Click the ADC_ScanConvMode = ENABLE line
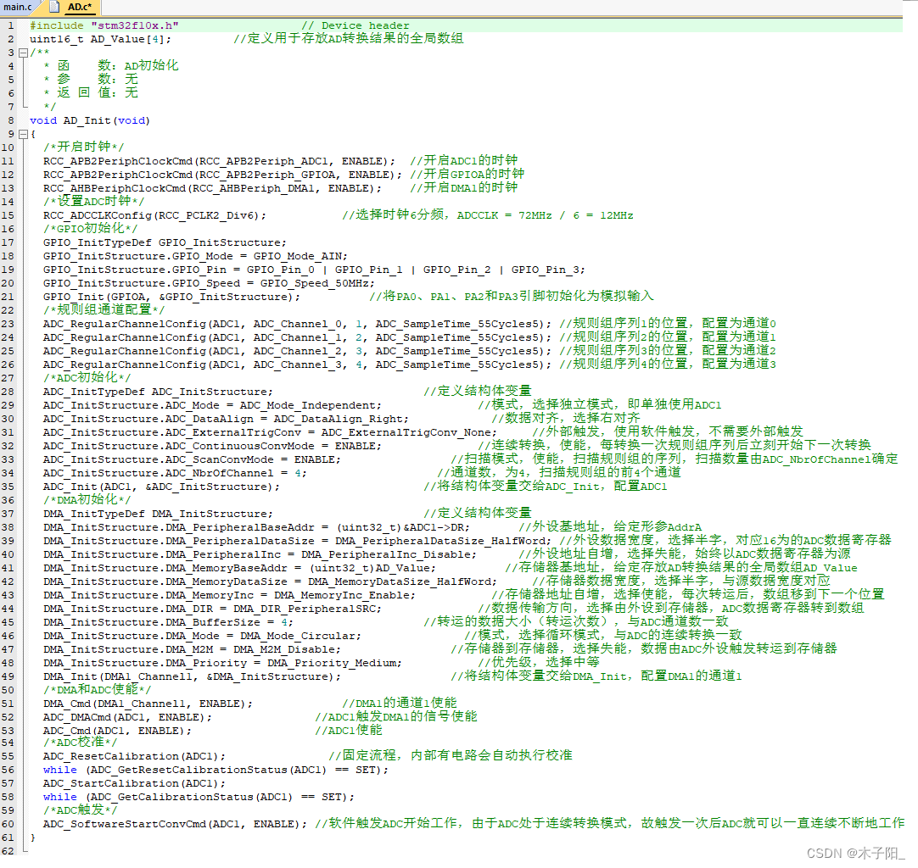The image size is (918, 868). click(x=192, y=459)
